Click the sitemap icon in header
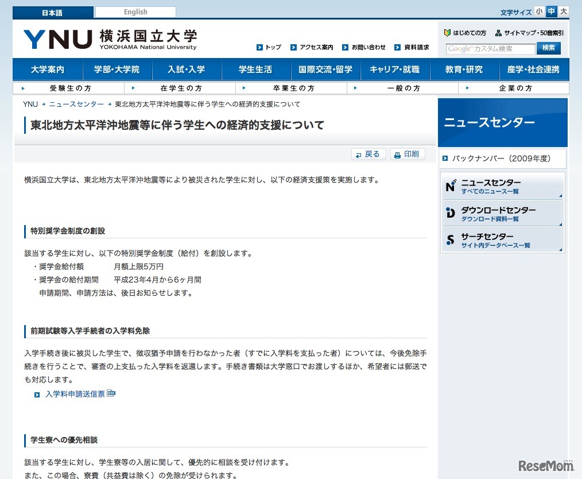 click(498, 33)
